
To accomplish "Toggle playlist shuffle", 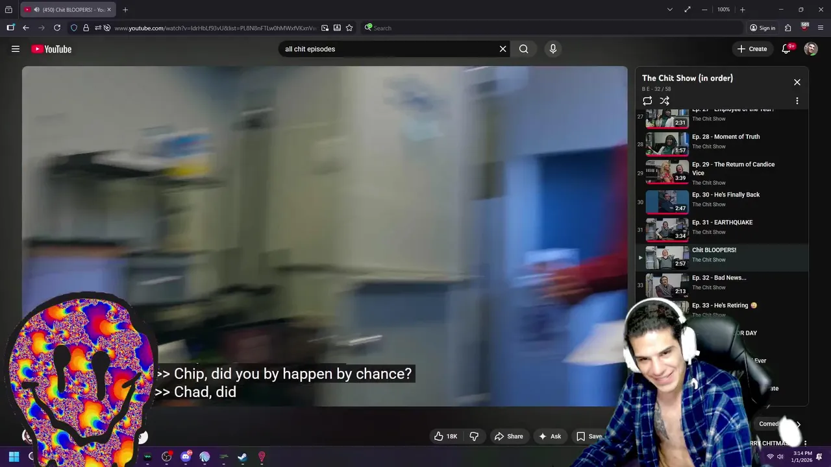I will [x=664, y=101].
